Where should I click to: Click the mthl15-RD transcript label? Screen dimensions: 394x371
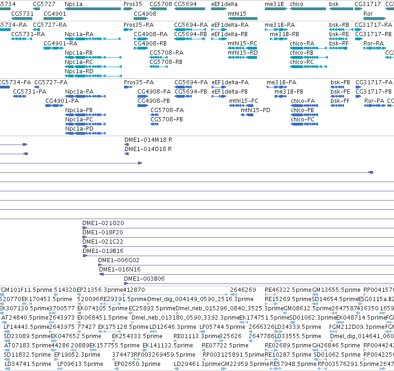[x=243, y=53]
